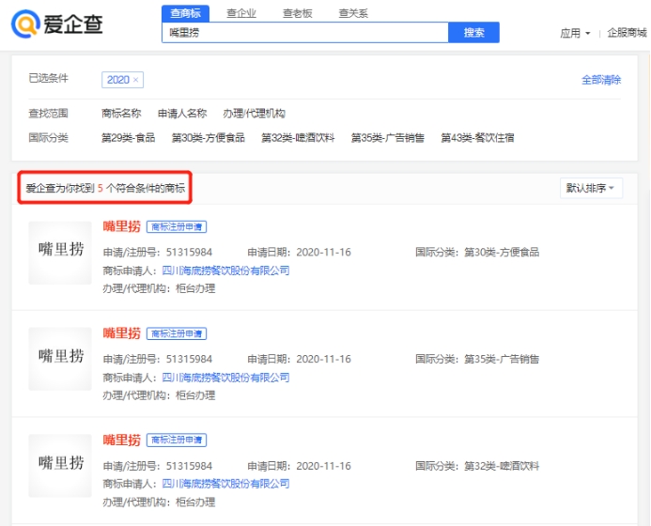Click the first result's 嘴里捞 title

(121, 226)
